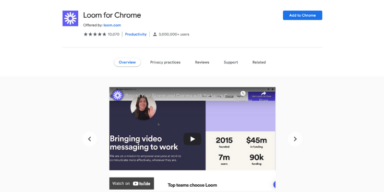384x192 pixels.
Task: Click the Loom channel icon in video
Action: tap(118, 95)
